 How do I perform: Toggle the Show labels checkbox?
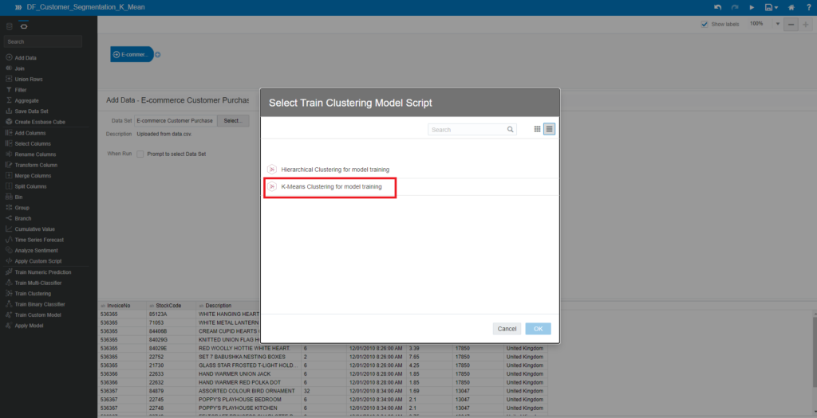pyautogui.click(x=705, y=24)
